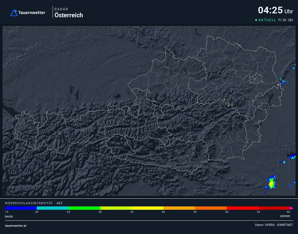The image size is (298, 234).
Task: Click the 'leicht' intensity label
Action: point(9,216)
